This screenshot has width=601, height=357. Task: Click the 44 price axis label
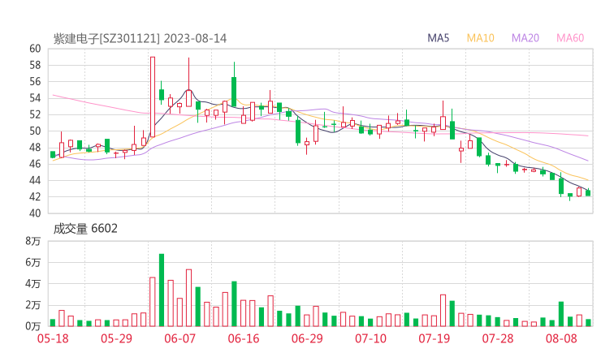tap(35, 180)
